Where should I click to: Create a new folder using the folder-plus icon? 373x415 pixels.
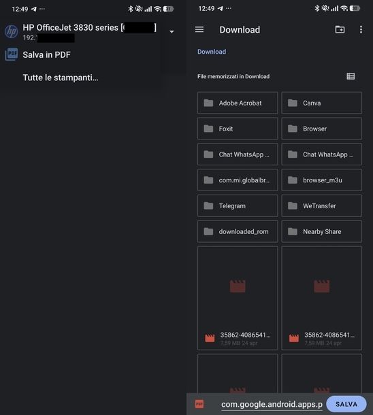[x=340, y=29]
